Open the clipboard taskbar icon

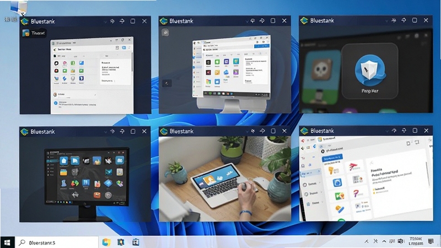(136, 242)
